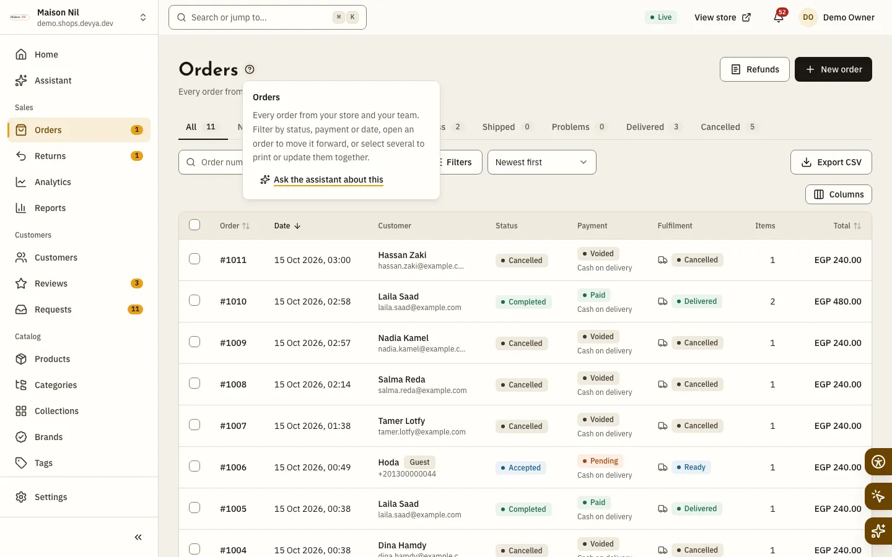Open the Home sidebar item

click(79, 54)
